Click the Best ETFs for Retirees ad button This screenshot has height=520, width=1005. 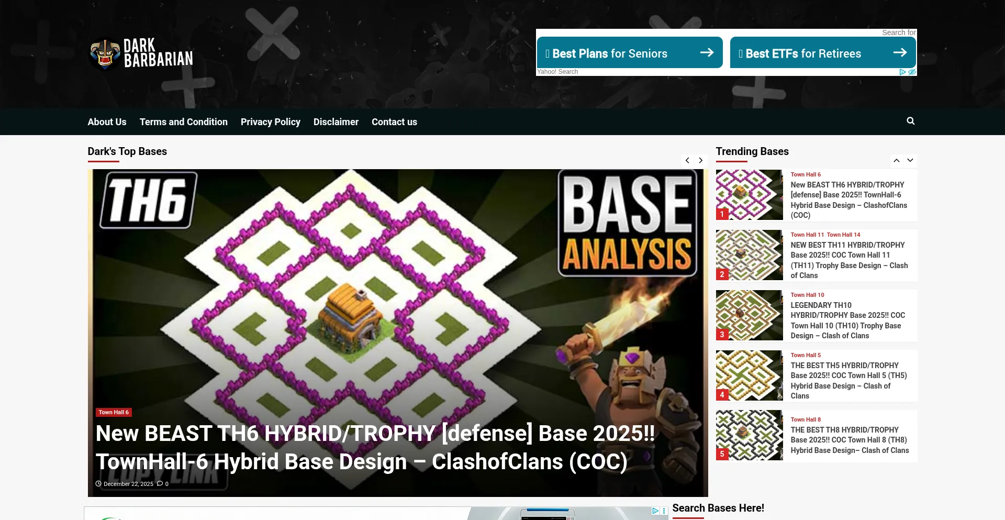(x=822, y=53)
